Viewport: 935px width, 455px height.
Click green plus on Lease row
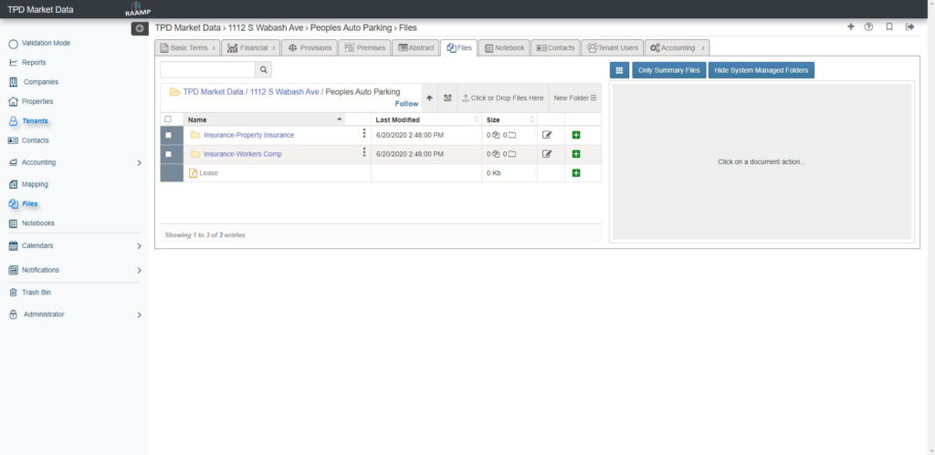tap(576, 173)
